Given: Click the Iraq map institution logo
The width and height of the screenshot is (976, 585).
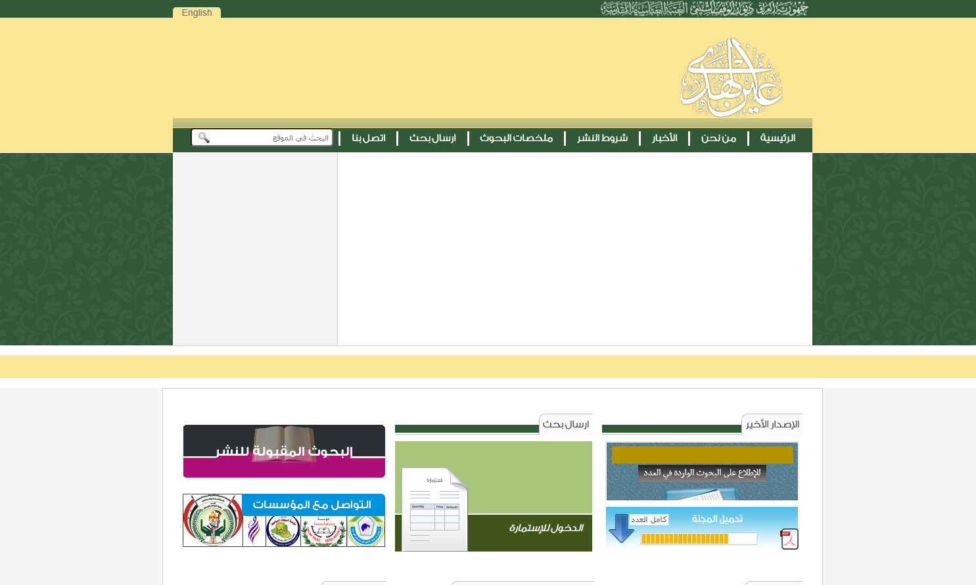Looking at the screenshot, I should coord(283,531).
